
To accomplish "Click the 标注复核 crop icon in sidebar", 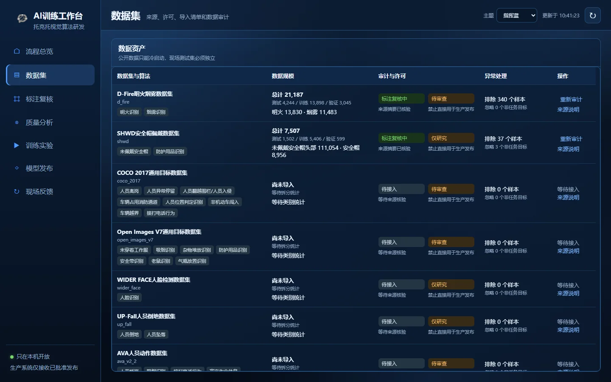I will tap(17, 99).
